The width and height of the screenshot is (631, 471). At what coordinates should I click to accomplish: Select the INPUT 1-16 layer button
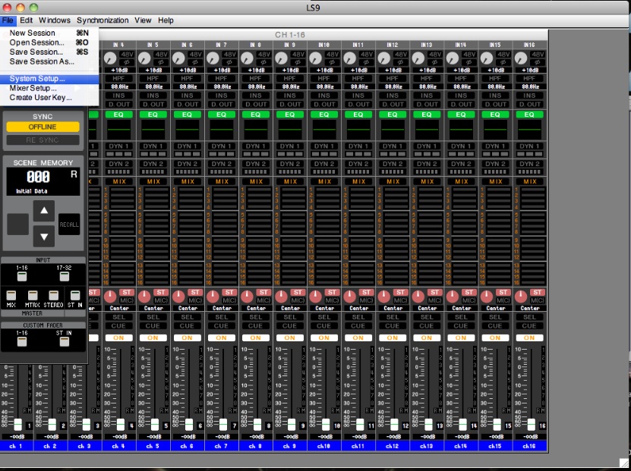point(22,275)
